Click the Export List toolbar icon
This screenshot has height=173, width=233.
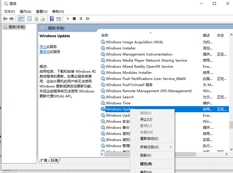click(43, 19)
